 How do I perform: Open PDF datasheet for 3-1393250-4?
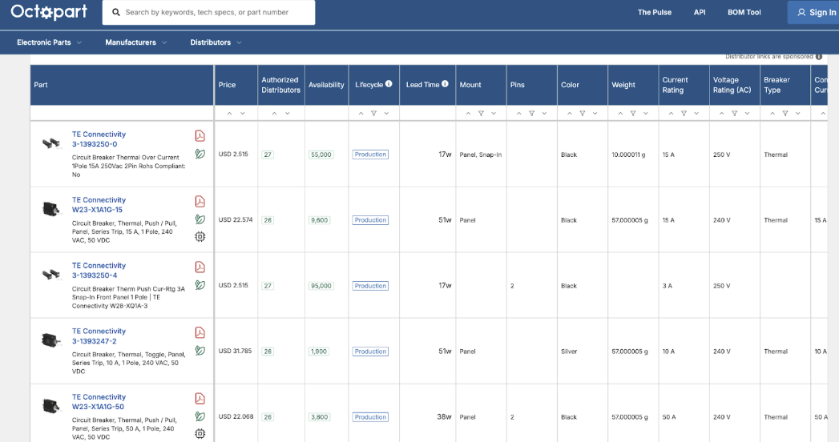[x=200, y=267]
